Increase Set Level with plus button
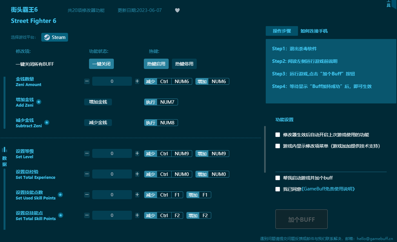The height and width of the screenshot is (242, 397). (137, 154)
